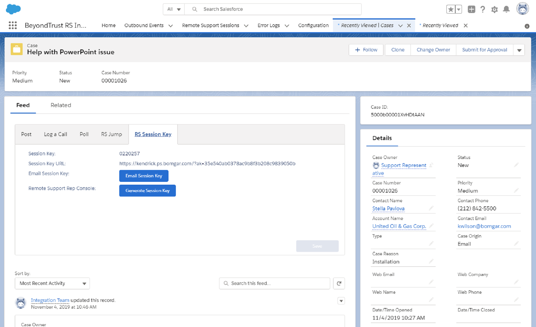Click the favorites star icon
The image size is (536, 327).
coord(451,9)
